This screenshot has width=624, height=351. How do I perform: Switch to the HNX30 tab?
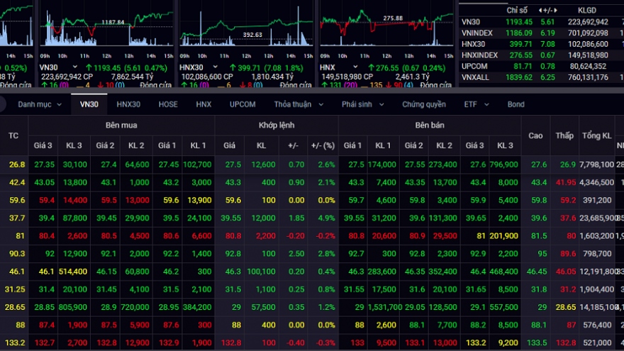128,104
